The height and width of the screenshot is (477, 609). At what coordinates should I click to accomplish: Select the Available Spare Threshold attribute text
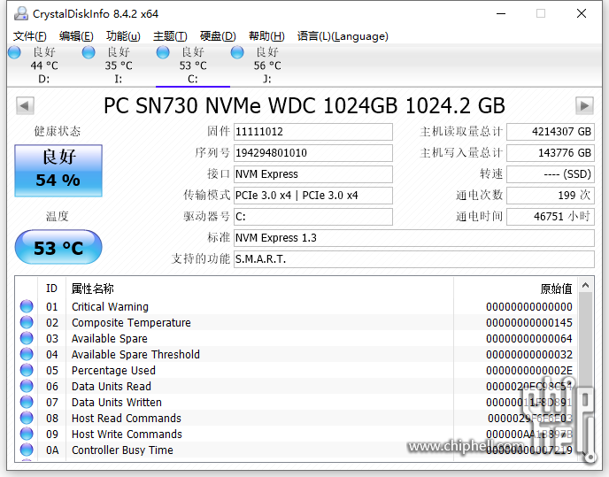[x=135, y=355]
